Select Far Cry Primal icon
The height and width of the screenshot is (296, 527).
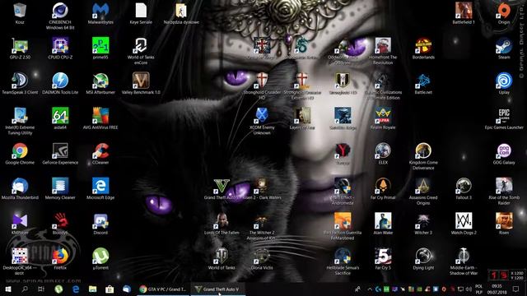(383, 188)
